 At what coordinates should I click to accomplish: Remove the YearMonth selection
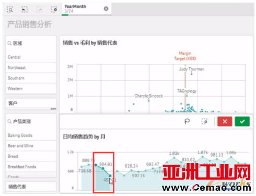106,8
